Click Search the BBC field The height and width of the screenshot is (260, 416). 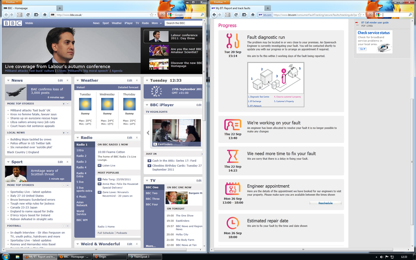coord(184,23)
